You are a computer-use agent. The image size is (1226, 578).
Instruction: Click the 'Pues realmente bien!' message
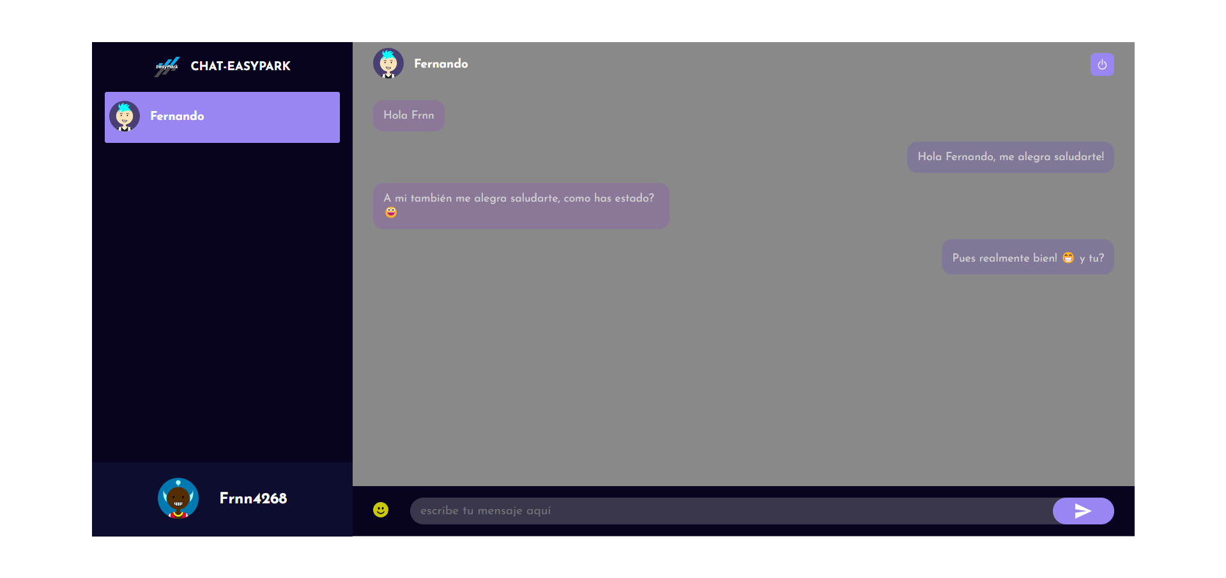[1028, 257]
